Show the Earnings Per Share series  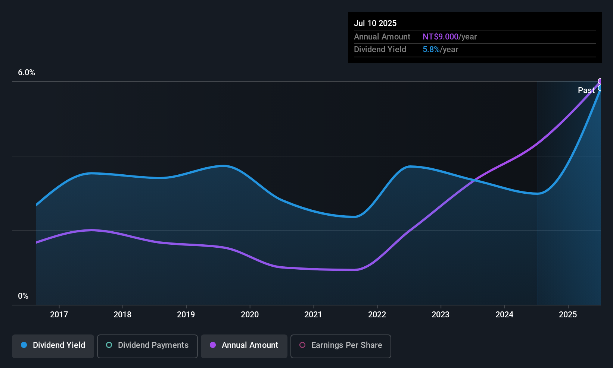(x=340, y=346)
